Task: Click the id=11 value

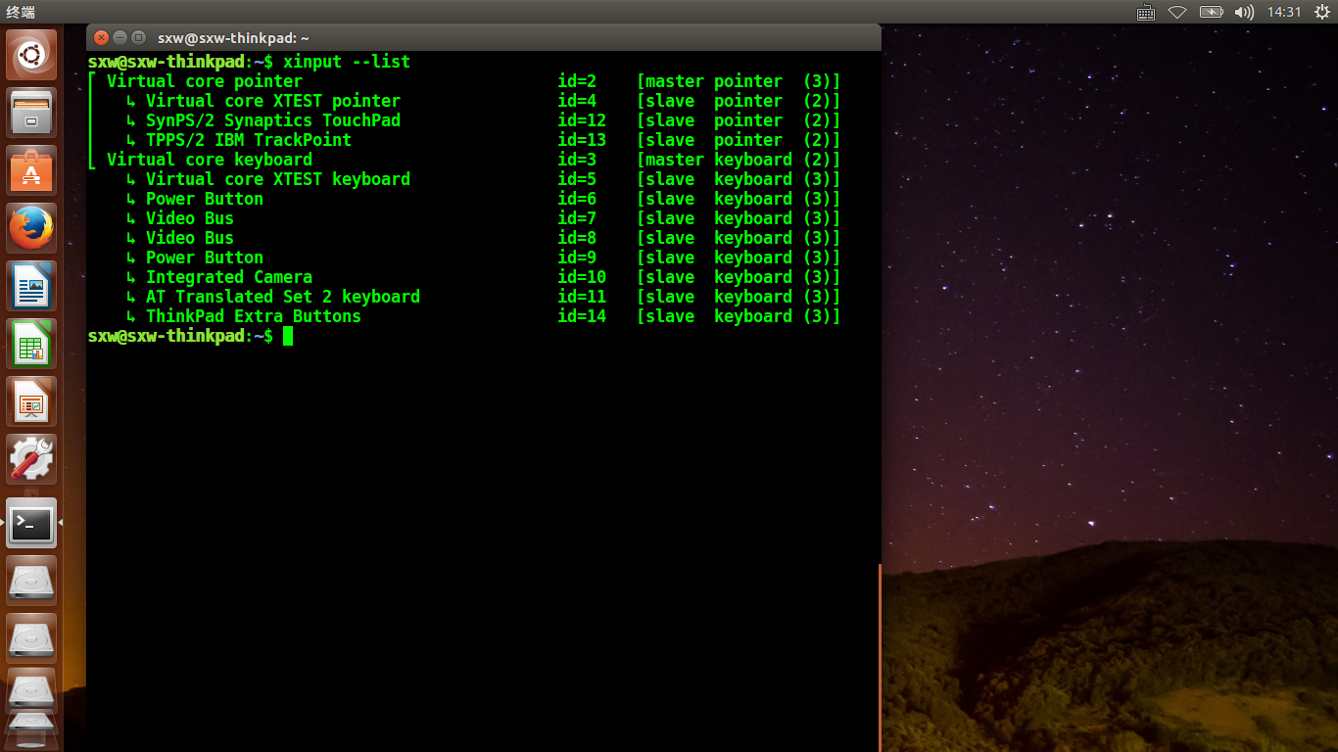Action: tap(582, 297)
